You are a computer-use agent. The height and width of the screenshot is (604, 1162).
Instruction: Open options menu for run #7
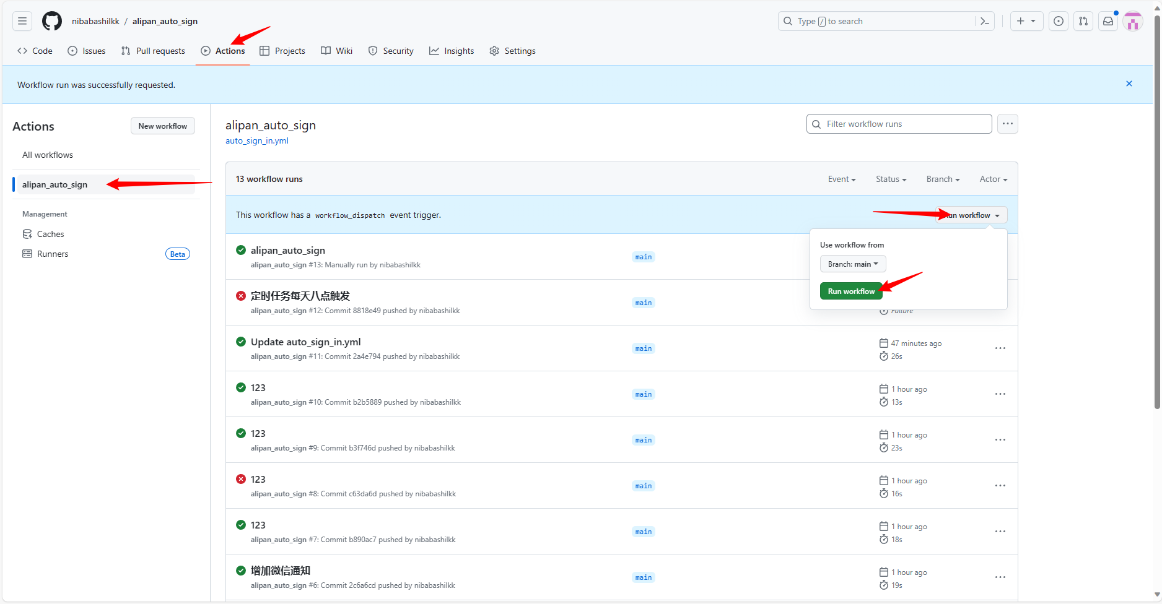tap(1000, 532)
